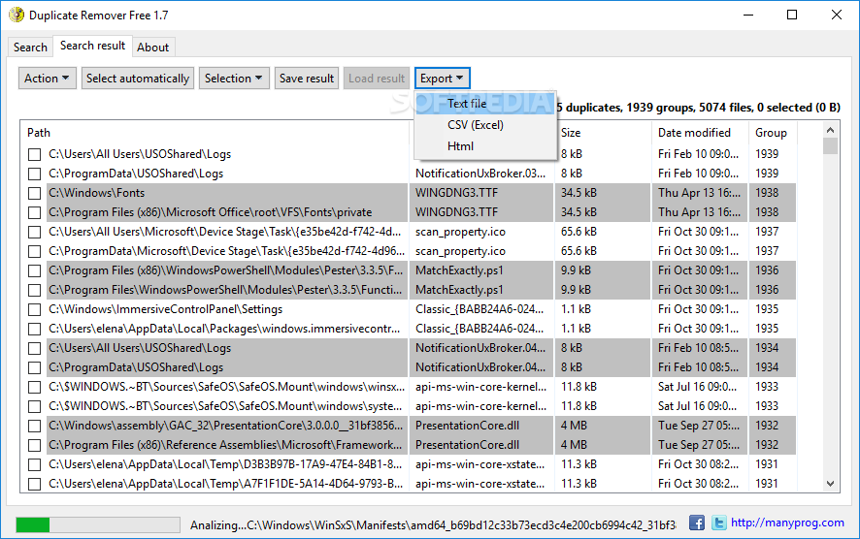Choose Html export option
This screenshot has width=860, height=539.
tap(485, 146)
